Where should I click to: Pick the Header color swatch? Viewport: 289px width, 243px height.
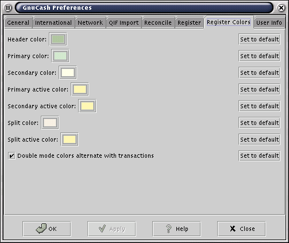click(x=58, y=39)
